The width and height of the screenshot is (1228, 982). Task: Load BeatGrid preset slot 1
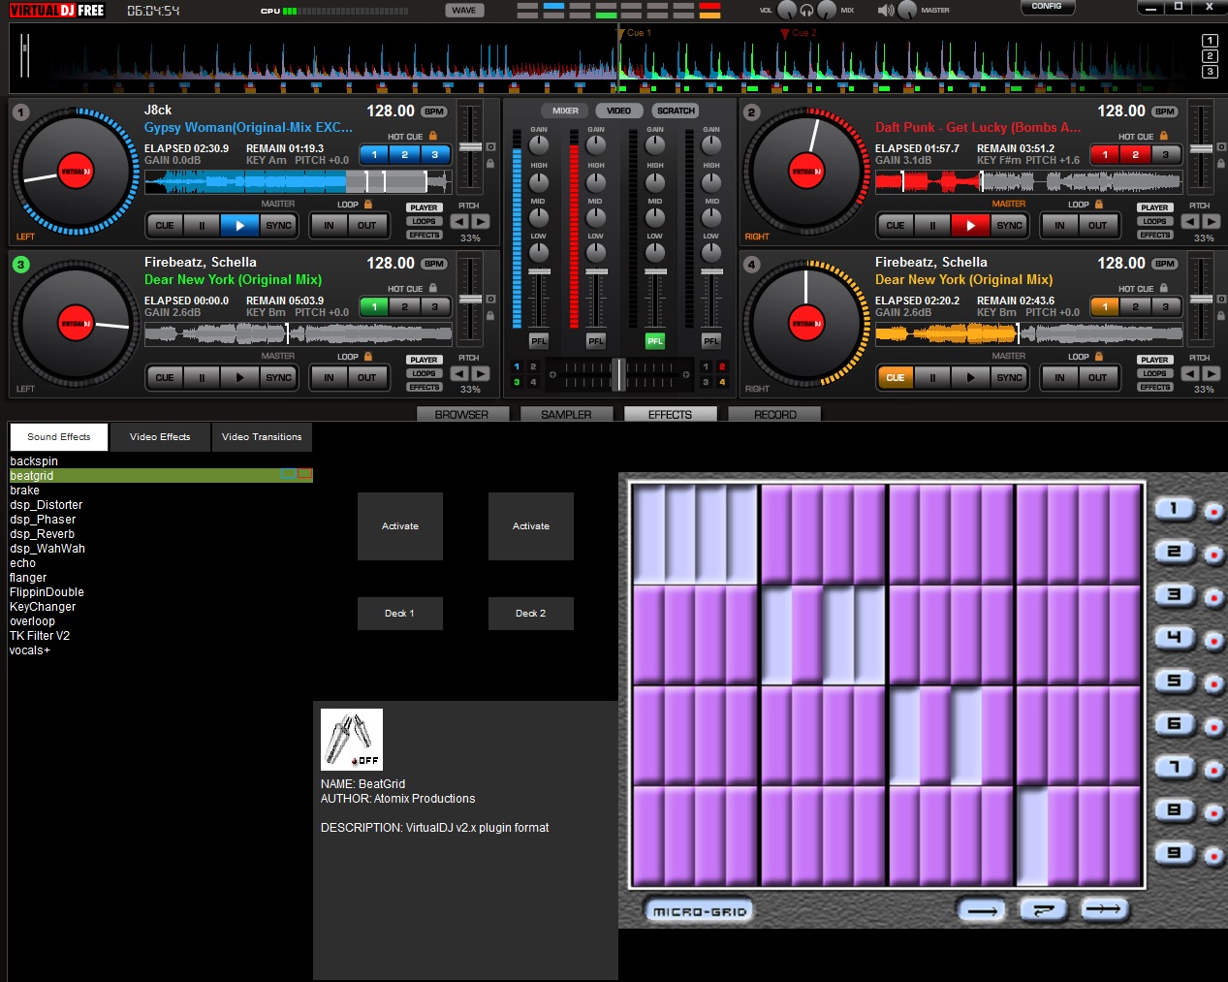pyautogui.click(x=1174, y=508)
